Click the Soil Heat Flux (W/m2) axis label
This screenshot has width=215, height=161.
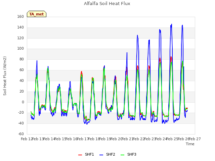5,76
